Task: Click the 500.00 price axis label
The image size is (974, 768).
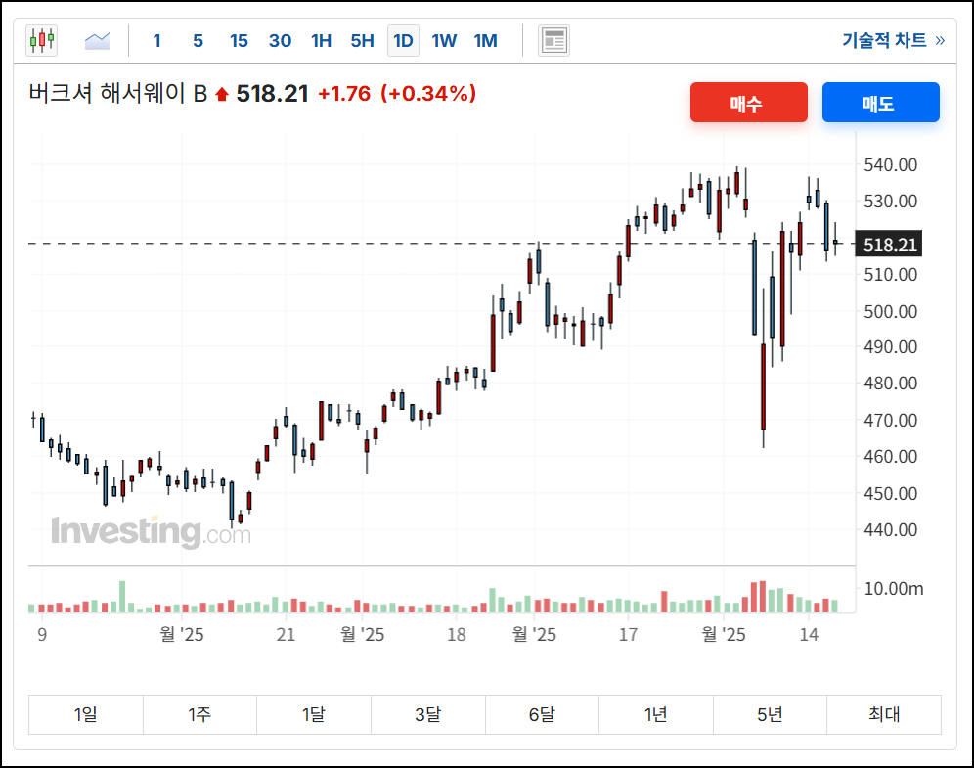Action: 890,311
